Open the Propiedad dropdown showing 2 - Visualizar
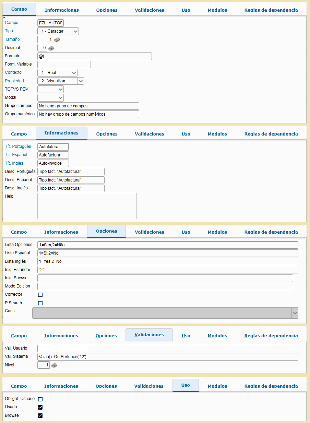Viewport: 310px width, 423px height. pos(61,81)
